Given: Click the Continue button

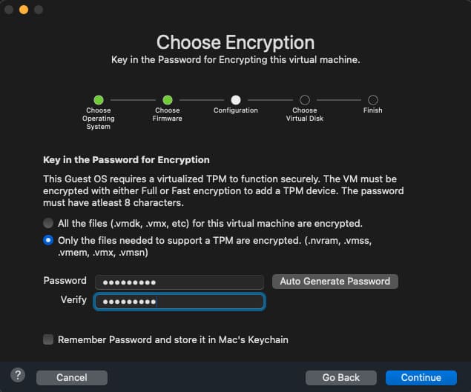Looking at the screenshot, I should [421, 377].
